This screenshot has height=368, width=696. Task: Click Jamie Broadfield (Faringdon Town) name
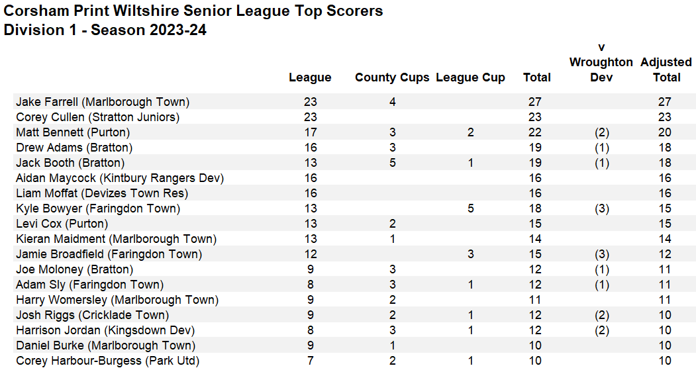pyautogui.click(x=109, y=254)
